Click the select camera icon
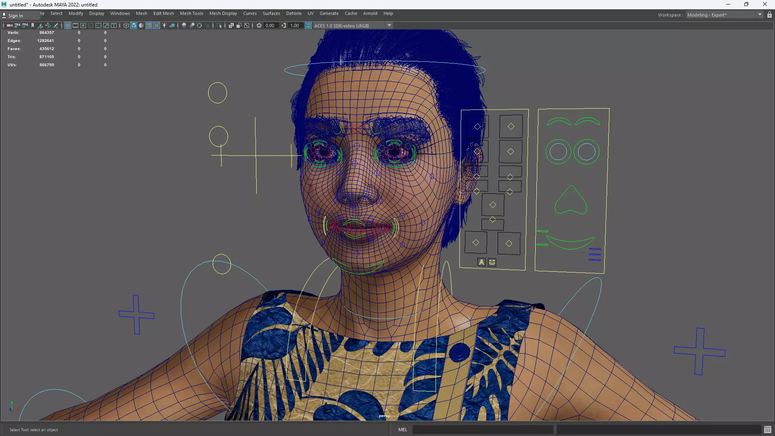The height and width of the screenshot is (436, 775). (x=9, y=25)
